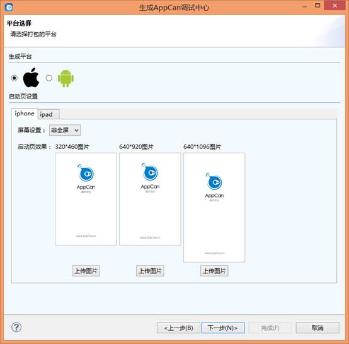This screenshot has width=349, height=344.
Task: Click the green Android robot logo
Action: click(66, 78)
